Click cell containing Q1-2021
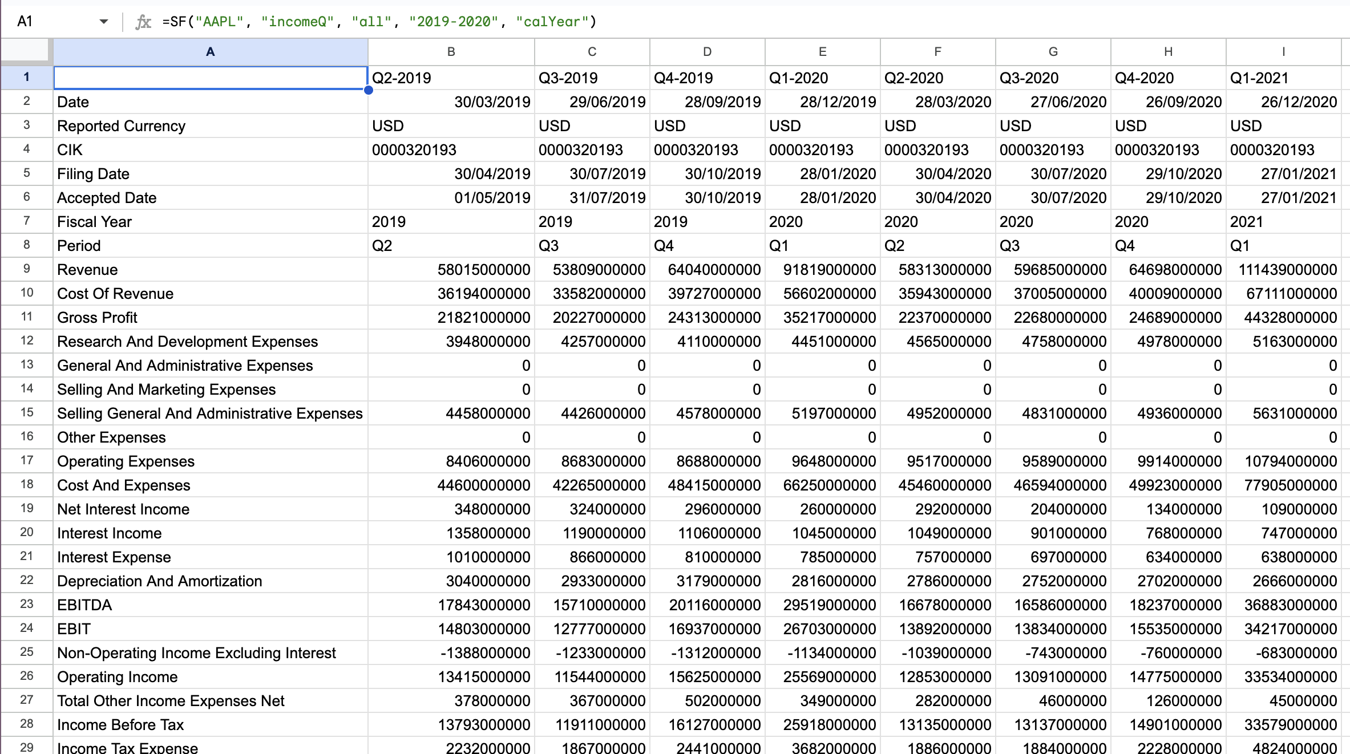Viewport: 1350px width, 754px height. tap(1283, 78)
